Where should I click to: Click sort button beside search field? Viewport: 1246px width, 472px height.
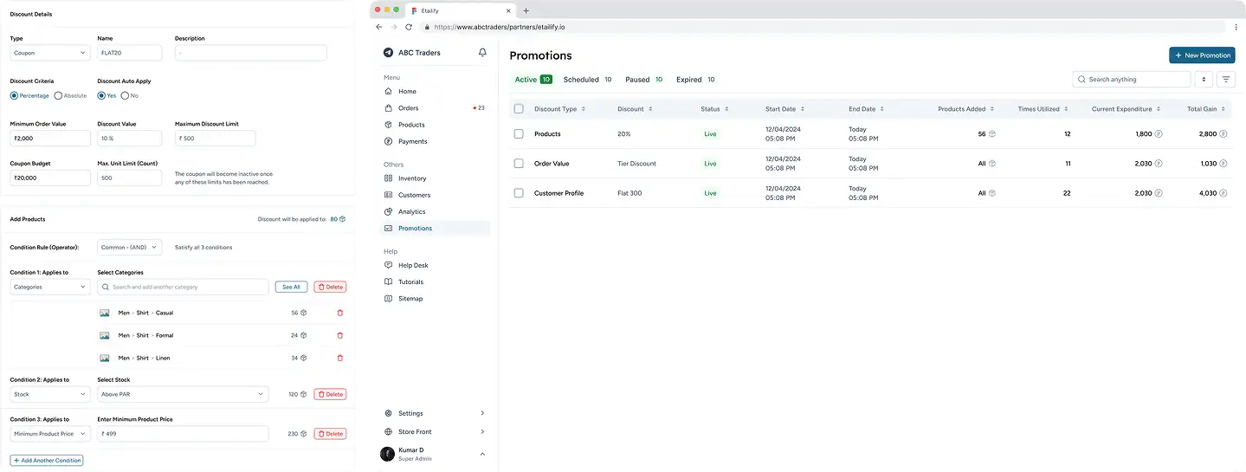coord(1204,80)
